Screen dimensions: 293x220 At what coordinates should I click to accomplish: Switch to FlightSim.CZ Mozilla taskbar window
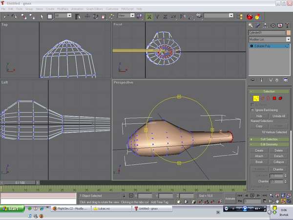pyautogui.click(x=71, y=208)
